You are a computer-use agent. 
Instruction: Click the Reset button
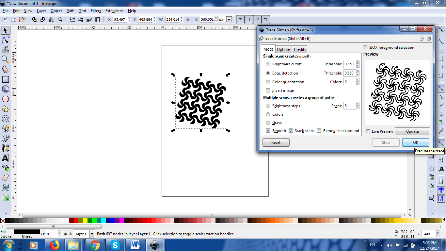click(x=276, y=142)
